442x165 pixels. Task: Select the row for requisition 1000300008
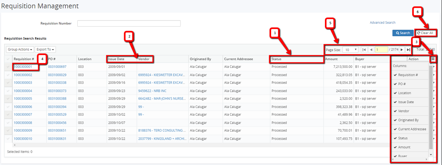(9, 123)
